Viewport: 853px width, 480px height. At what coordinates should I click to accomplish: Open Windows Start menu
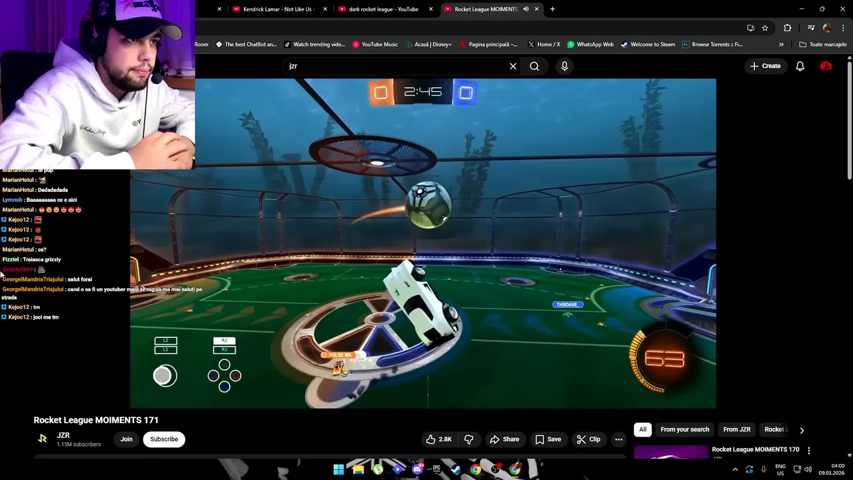point(339,469)
